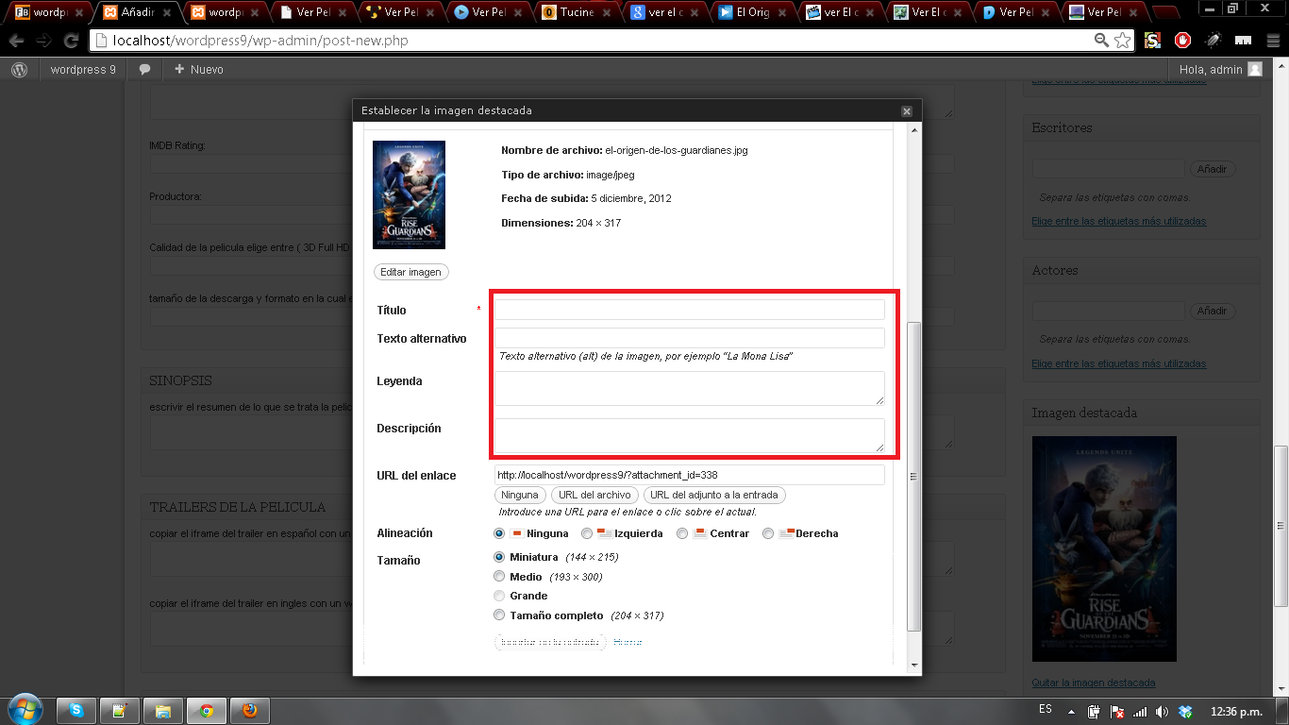The width and height of the screenshot is (1289, 725).
Task: Click into the Descripción text area
Action: tap(690, 435)
